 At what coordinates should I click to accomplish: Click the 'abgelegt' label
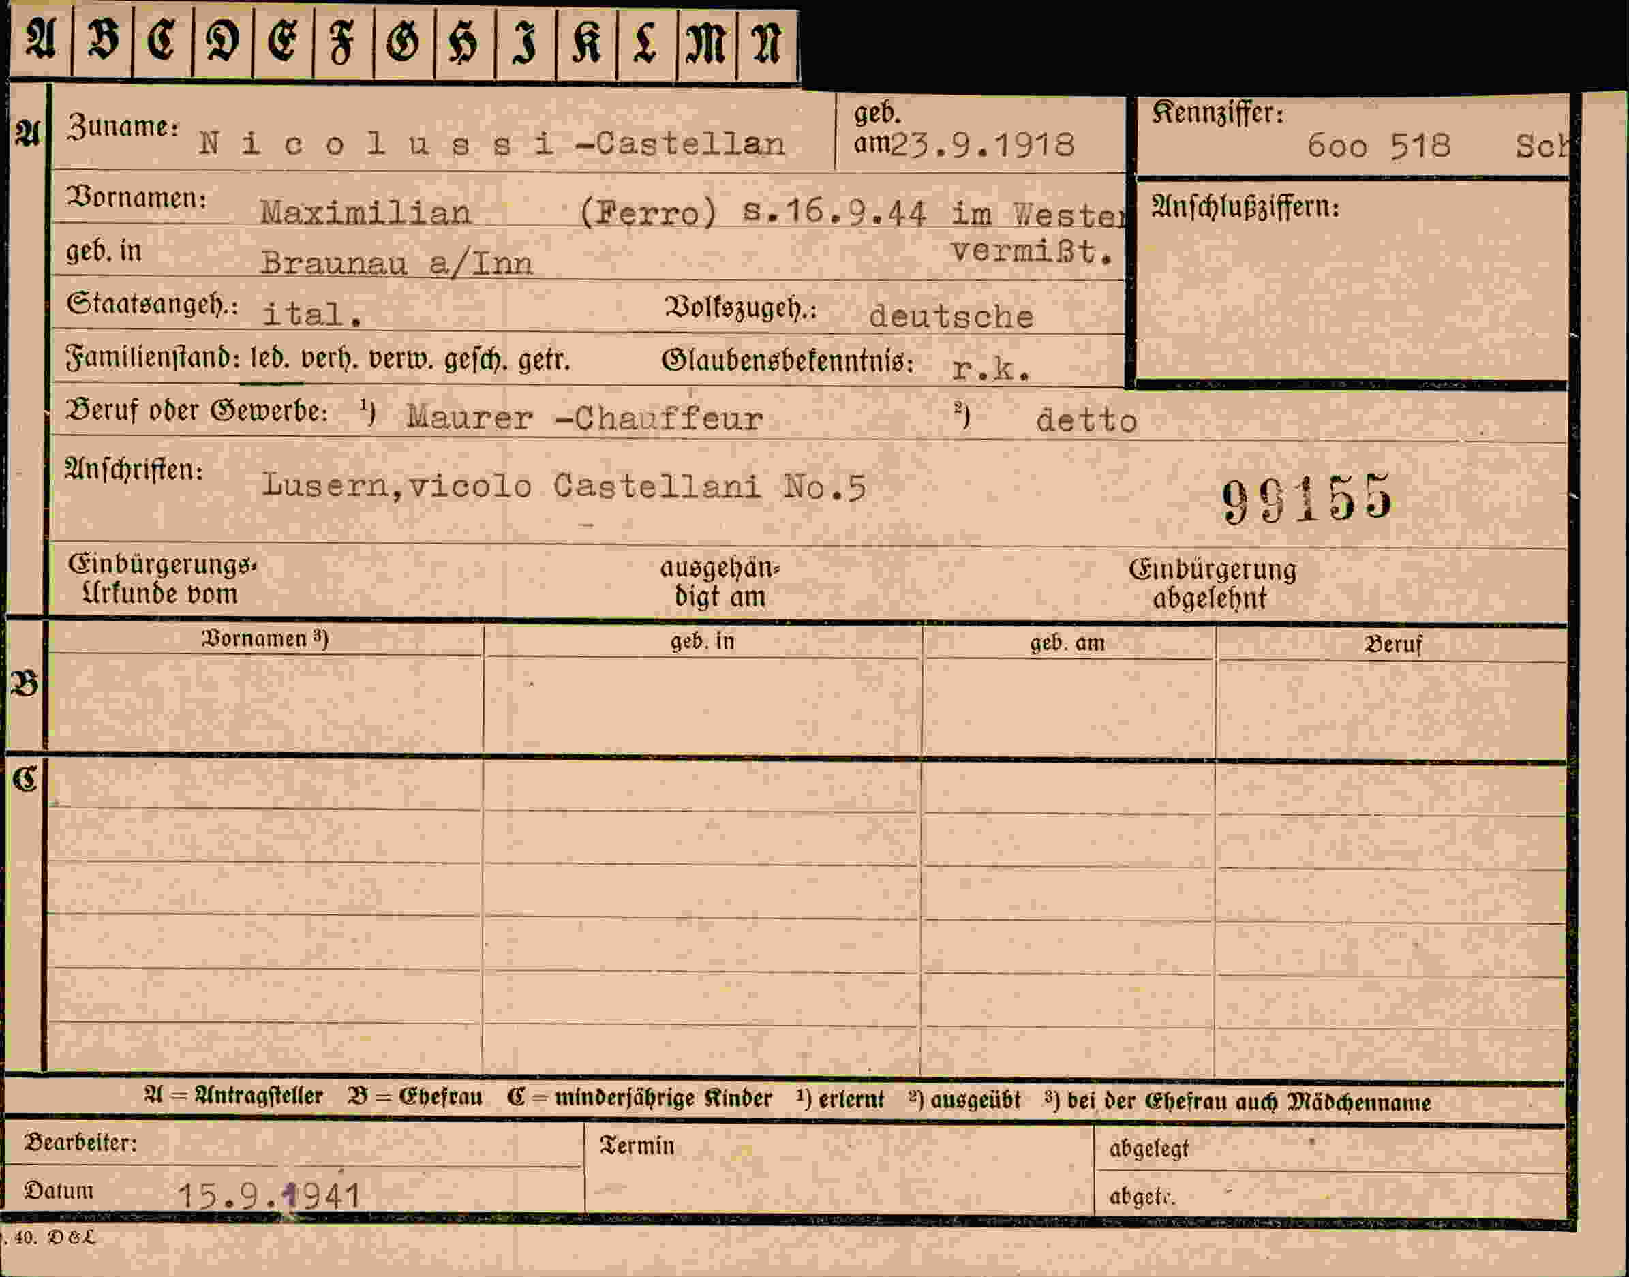pyautogui.click(x=1149, y=1149)
